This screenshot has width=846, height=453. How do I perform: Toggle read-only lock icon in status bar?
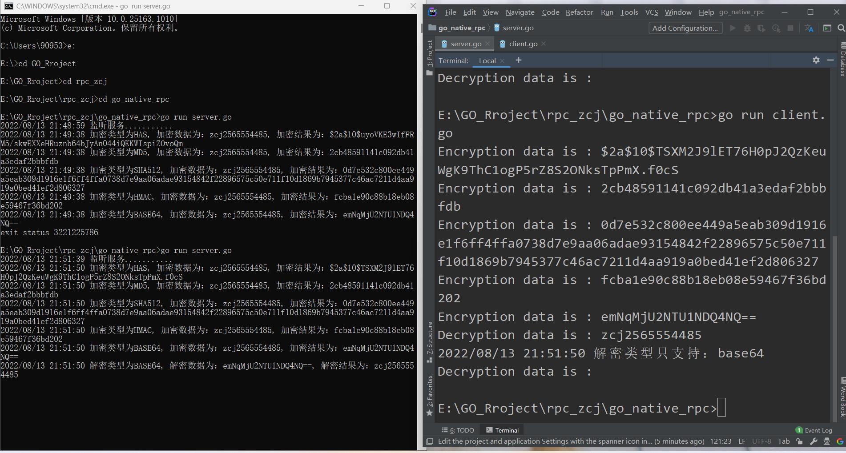click(799, 441)
